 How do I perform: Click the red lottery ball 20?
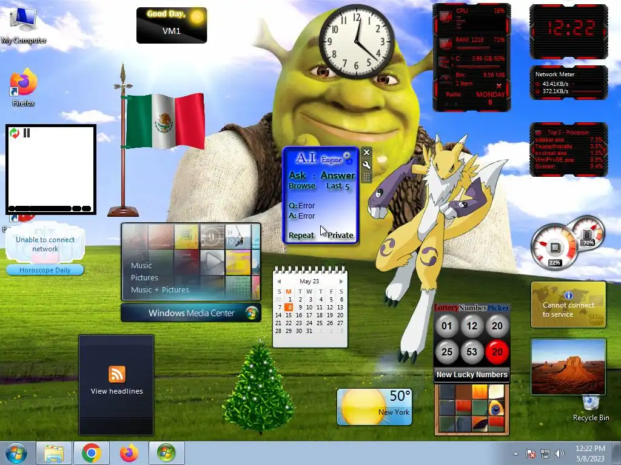497,352
